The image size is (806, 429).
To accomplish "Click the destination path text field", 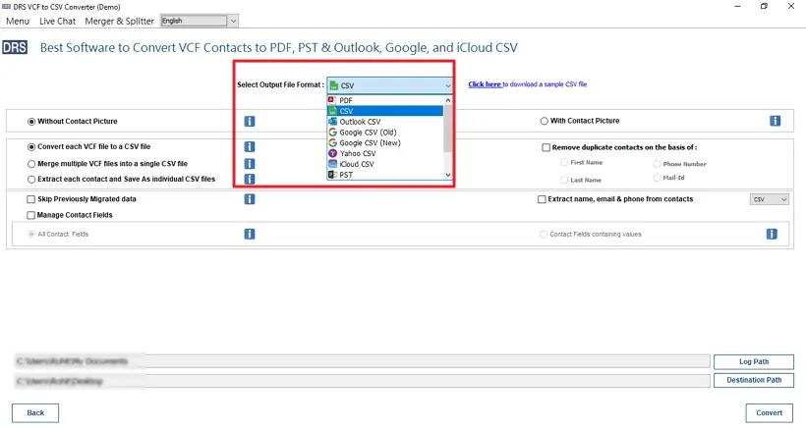I will (362, 381).
